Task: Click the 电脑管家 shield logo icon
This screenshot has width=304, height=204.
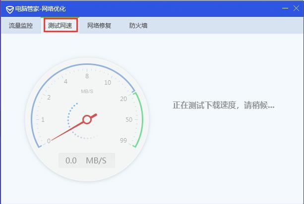Action: [x=9, y=9]
